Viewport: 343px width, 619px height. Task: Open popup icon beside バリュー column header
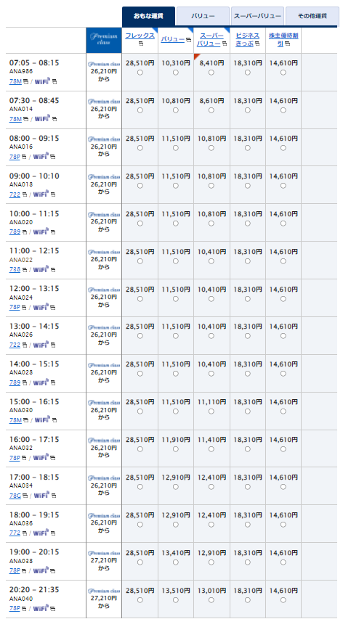188,40
